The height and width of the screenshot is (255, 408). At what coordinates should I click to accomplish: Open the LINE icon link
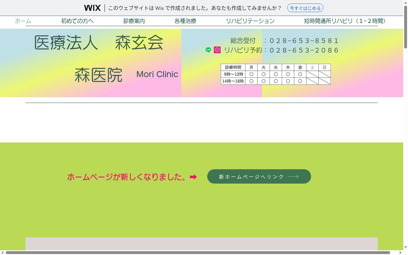point(208,50)
